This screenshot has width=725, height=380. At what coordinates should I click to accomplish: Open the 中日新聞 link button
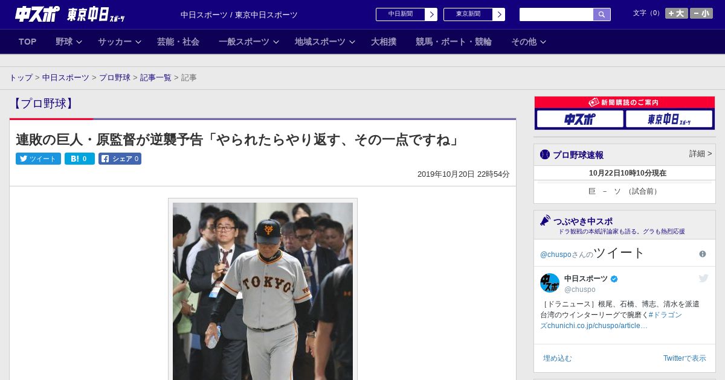[x=401, y=14]
